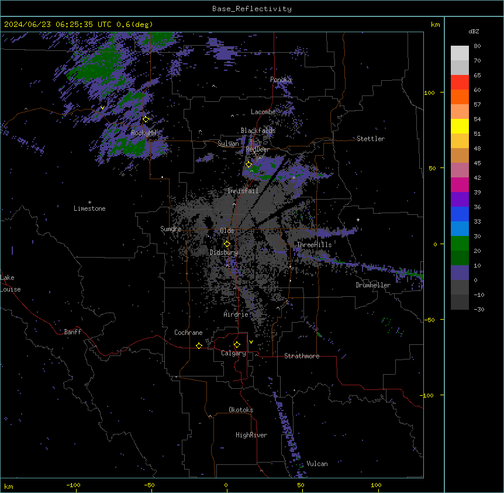The height and width of the screenshot is (493, 504).
Task: Click the Limestone label
Action: click(89, 208)
